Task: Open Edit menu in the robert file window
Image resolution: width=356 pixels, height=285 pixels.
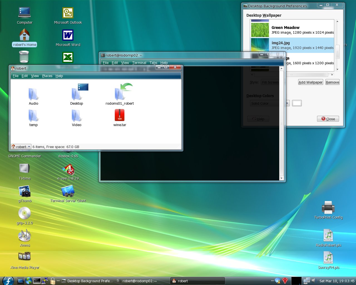Action: point(25,76)
